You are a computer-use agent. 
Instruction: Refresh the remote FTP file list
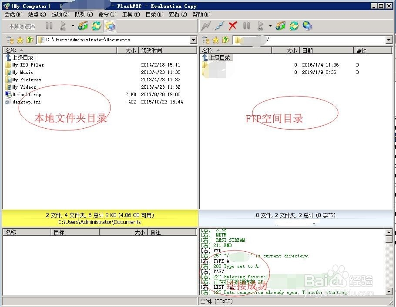(294, 26)
